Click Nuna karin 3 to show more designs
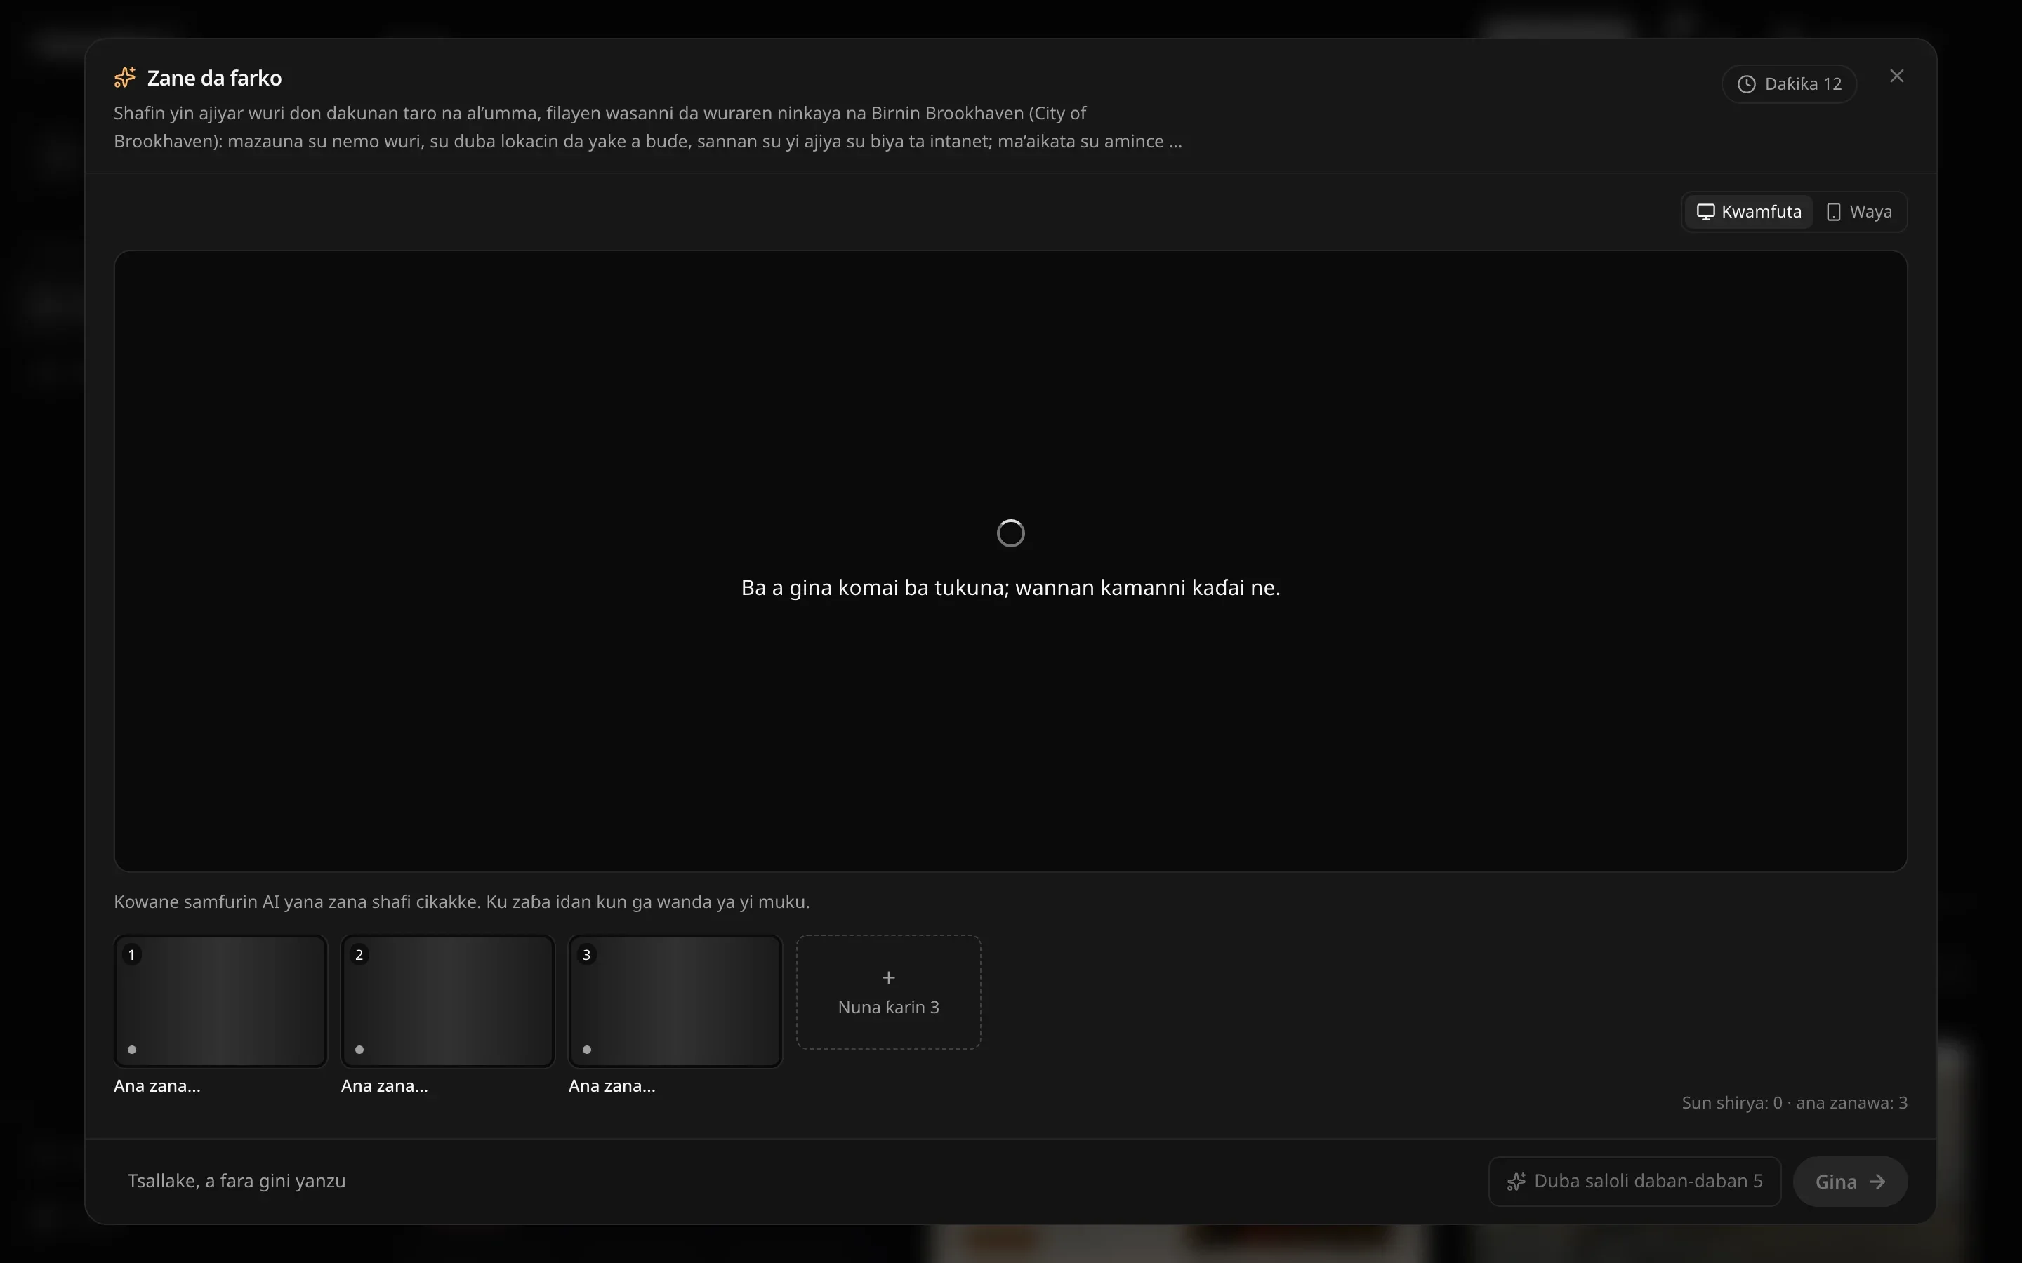 click(x=888, y=991)
